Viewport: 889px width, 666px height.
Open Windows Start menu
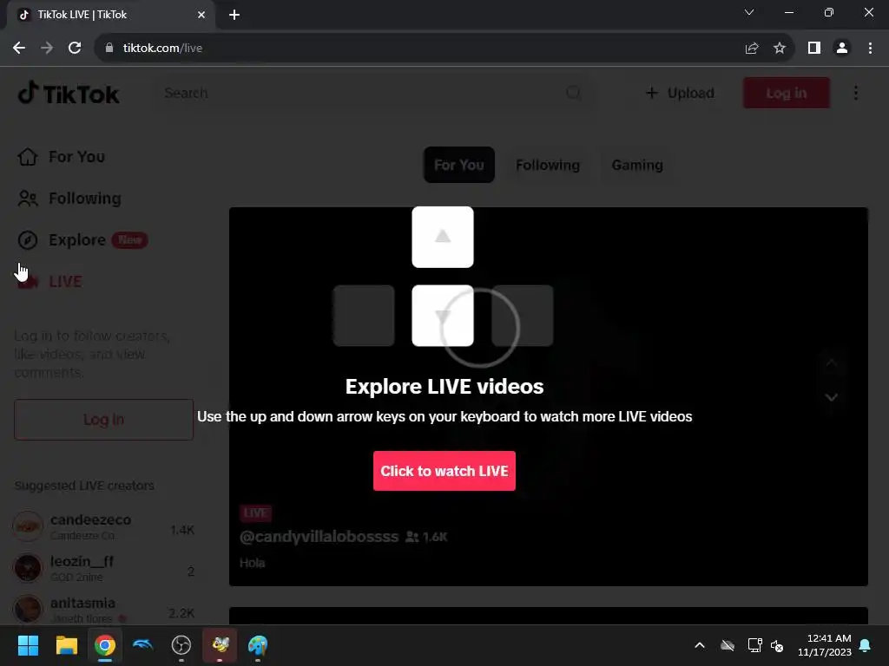pyautogui.click(x=28, y=645)
